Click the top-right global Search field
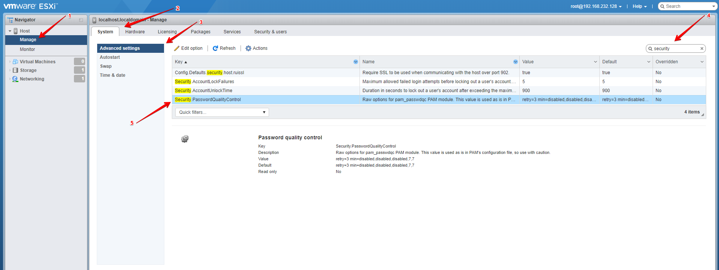719x270 pixels. 687,6
